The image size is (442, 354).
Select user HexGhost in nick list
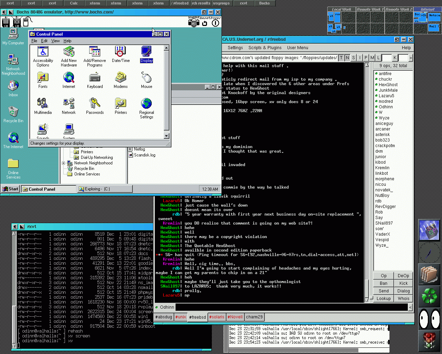point(388,85)
